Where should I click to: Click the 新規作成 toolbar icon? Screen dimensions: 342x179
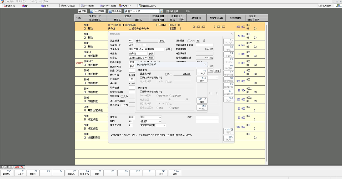point(8,6)
